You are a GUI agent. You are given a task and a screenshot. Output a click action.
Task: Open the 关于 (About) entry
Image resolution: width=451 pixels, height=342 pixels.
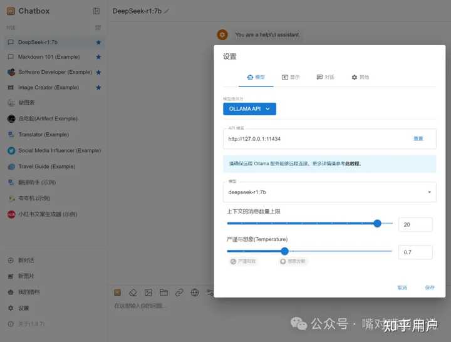click(54, 324)
